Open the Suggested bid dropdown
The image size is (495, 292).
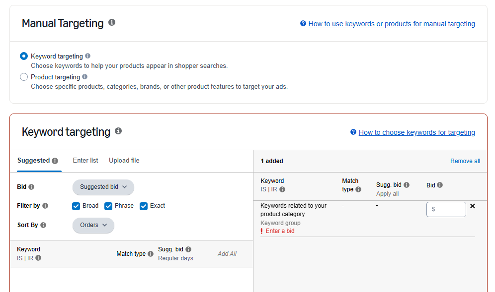point(103,187)
